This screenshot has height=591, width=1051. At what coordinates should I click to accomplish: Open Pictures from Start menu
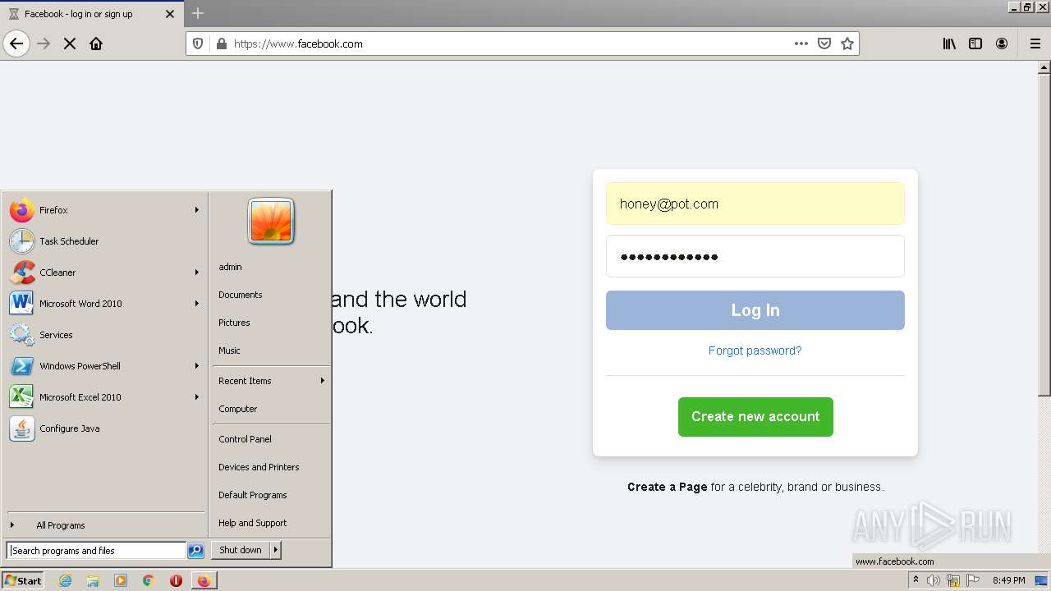[x=271, y=323]
